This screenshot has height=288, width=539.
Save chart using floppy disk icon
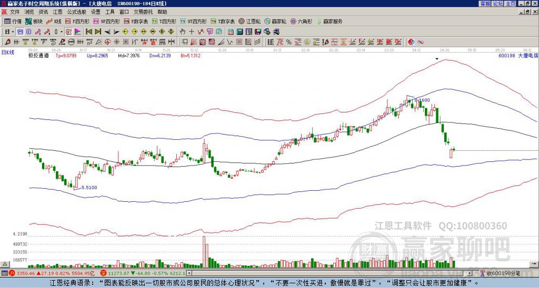click(x=258, y=32)
